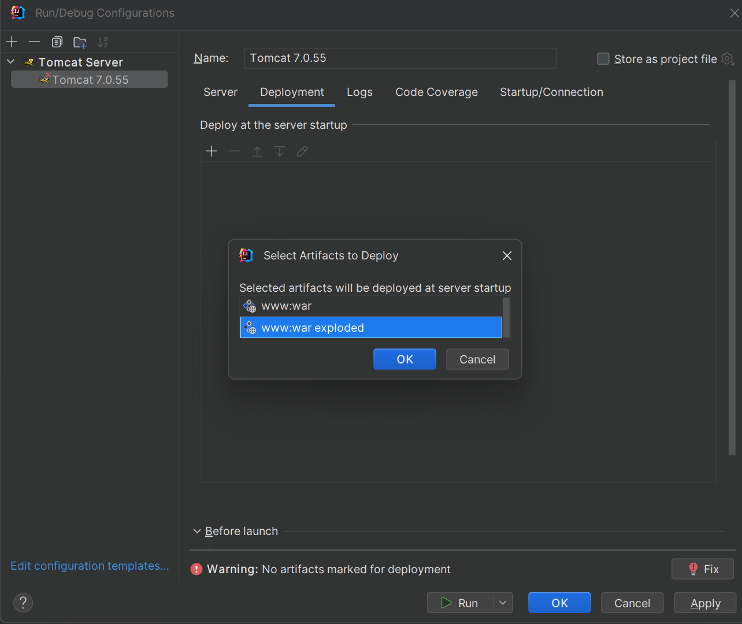Collapse the Tomcat Server tree node
This screenshot has width=742, height=624.
10,61
